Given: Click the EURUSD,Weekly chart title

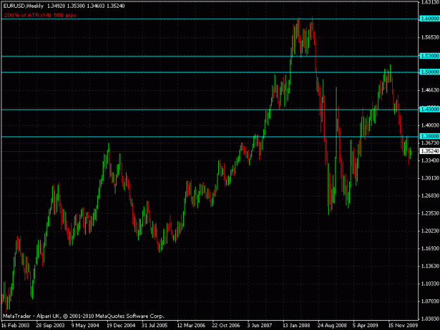Looking at the screenshot, I should pos(23,6).
